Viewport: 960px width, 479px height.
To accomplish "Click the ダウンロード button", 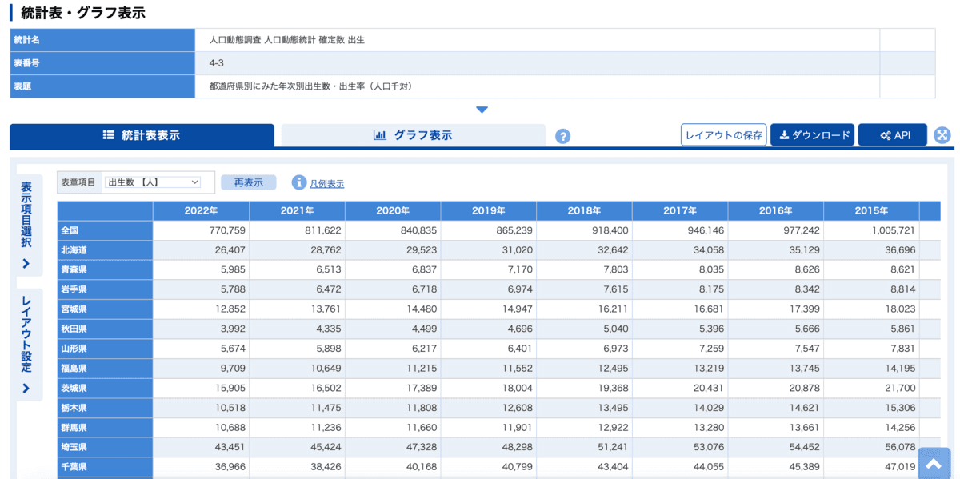I will click(x=812, y=135).
